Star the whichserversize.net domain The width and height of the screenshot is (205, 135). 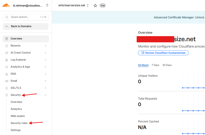click(95, 6)
